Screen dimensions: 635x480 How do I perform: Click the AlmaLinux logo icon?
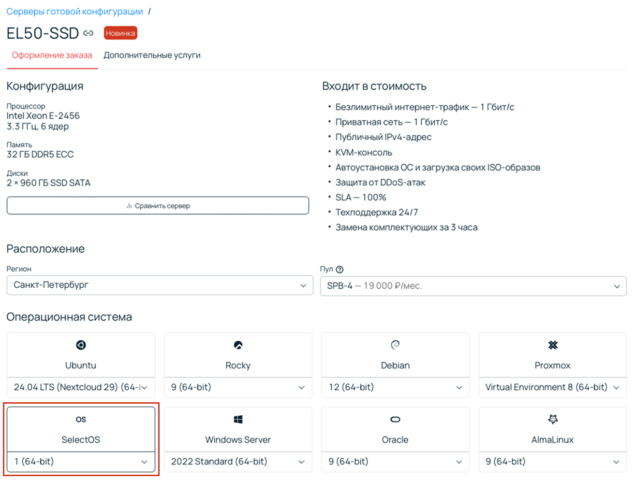(x=553, y=419)
